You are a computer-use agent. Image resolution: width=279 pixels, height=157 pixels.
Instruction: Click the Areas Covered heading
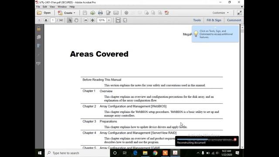click(x=99, y=54)
